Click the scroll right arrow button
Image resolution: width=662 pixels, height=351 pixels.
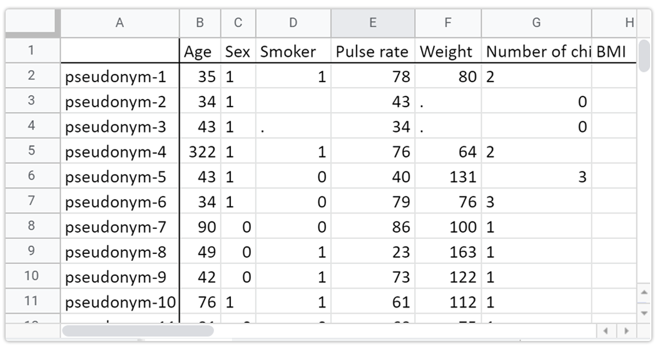626,330
